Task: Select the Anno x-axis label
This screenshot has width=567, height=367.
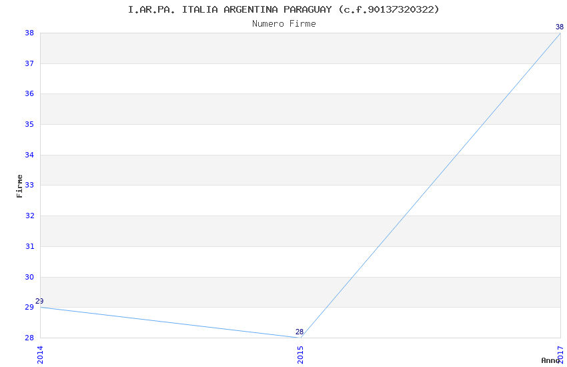Action: click(x=550, y=360)
